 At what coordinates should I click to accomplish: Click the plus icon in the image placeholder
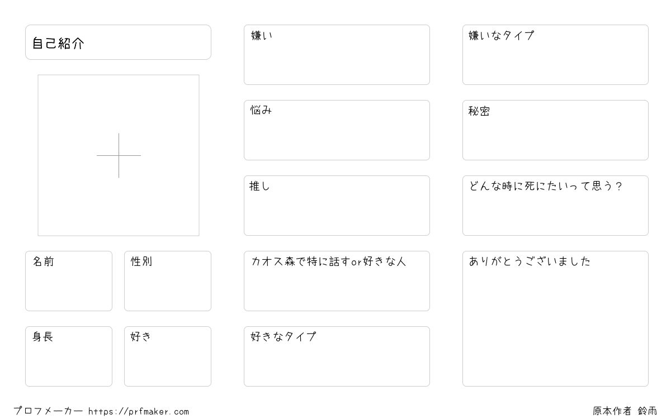point(119,155)
